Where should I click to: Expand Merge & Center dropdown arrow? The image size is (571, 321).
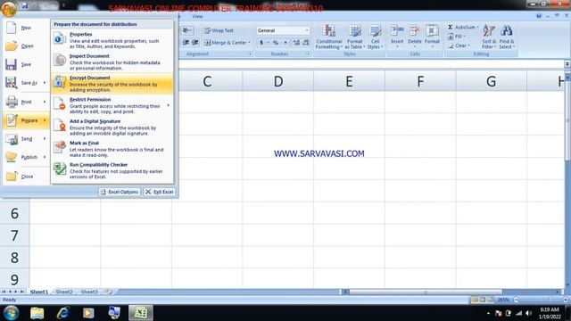coord(250,43)
